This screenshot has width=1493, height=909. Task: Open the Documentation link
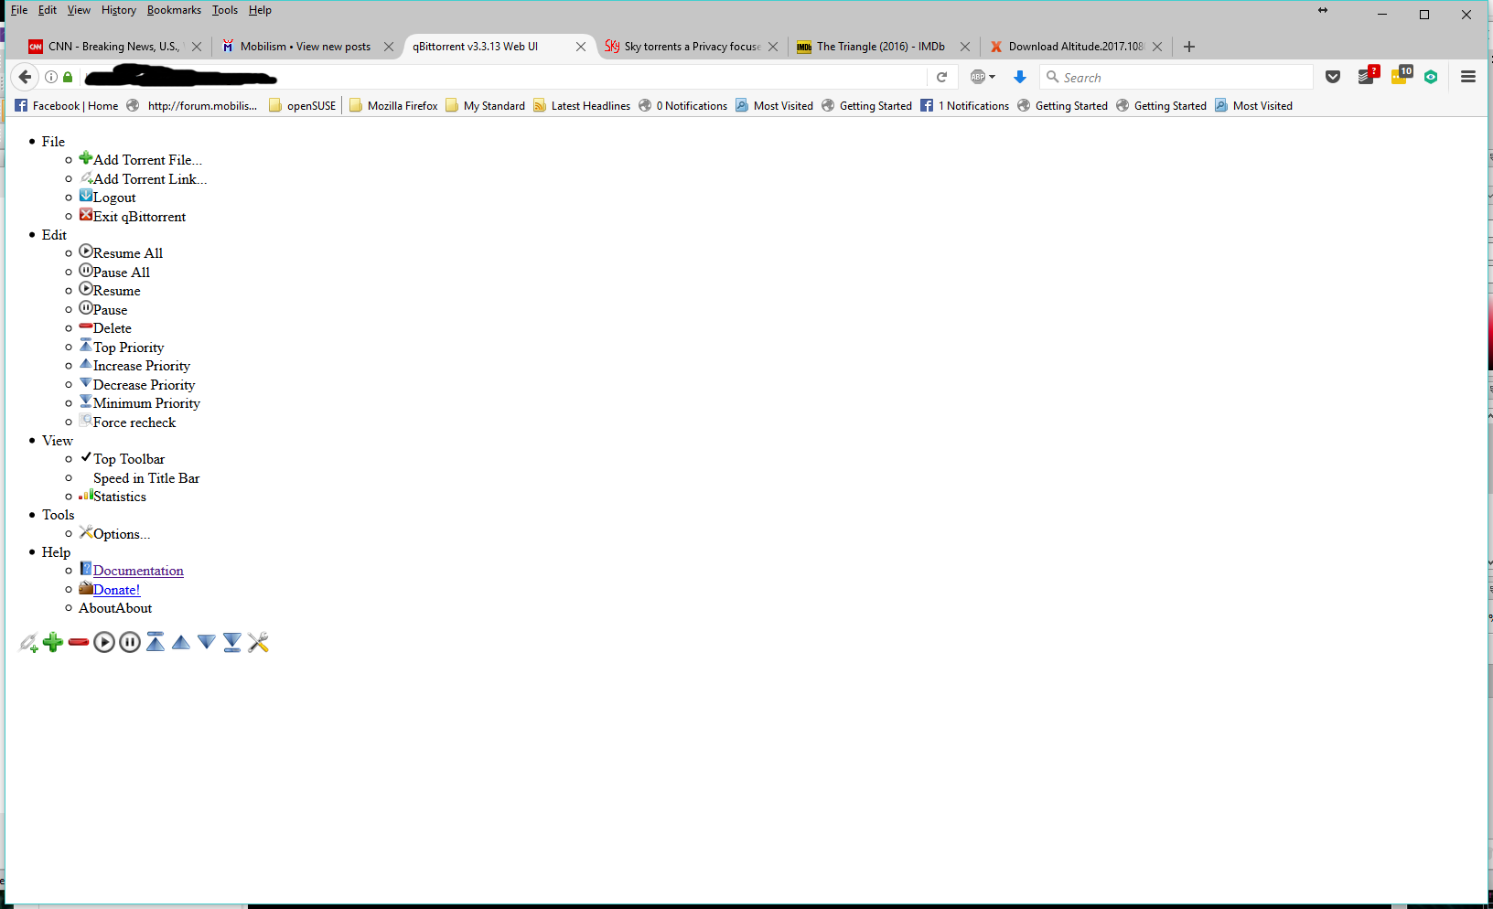click(x=137, y=570)
